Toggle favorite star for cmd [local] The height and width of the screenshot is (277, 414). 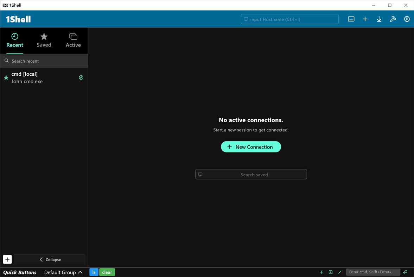pyautogui.click(x=6, y=78)
